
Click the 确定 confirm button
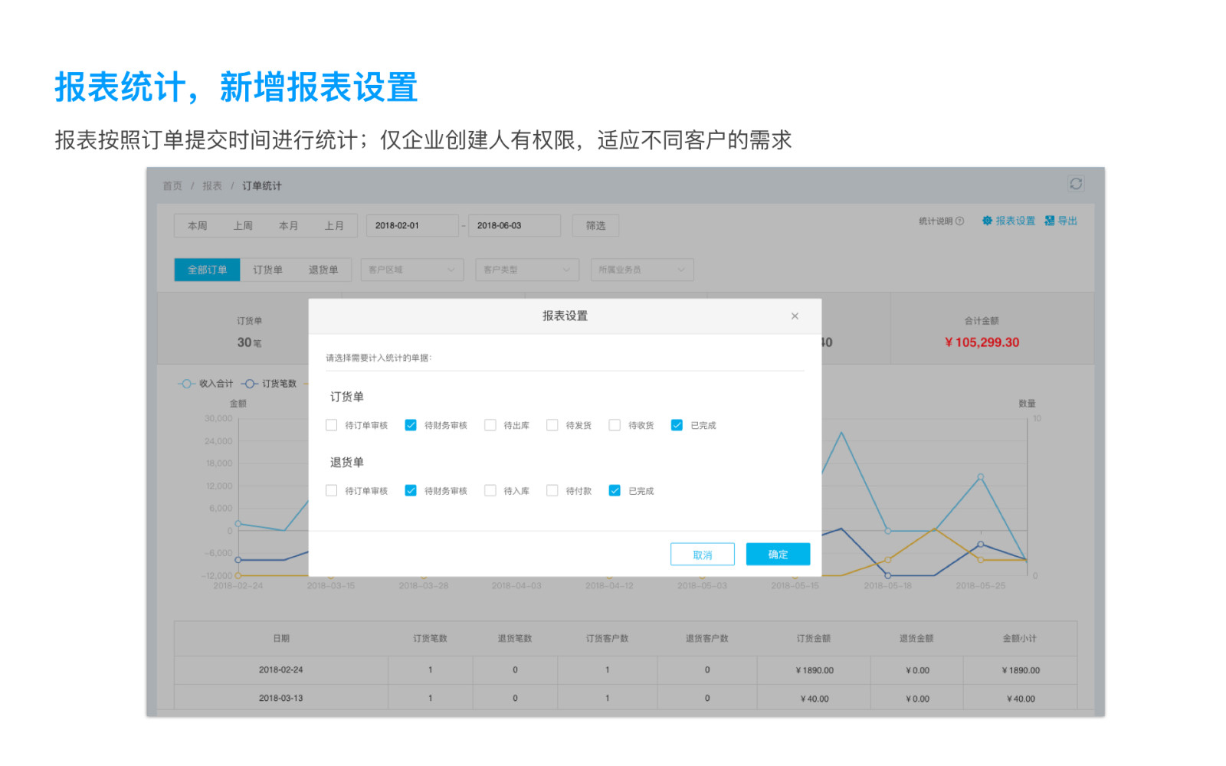[x=778, y=555]
